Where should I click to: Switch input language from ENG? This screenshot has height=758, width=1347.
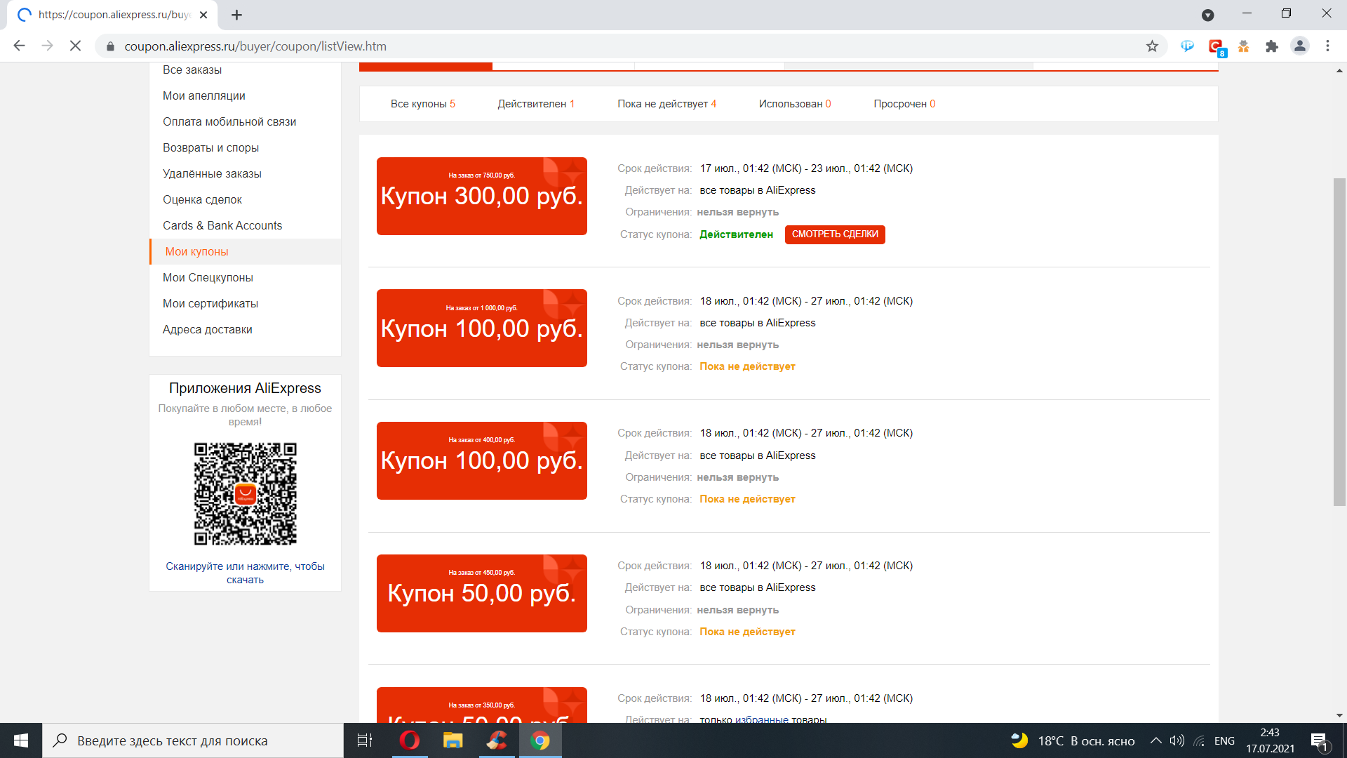pyautogui.click(x=1224, y=740)
